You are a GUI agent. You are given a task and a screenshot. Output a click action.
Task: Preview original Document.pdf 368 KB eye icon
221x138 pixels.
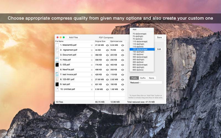[x=107, y=55]
